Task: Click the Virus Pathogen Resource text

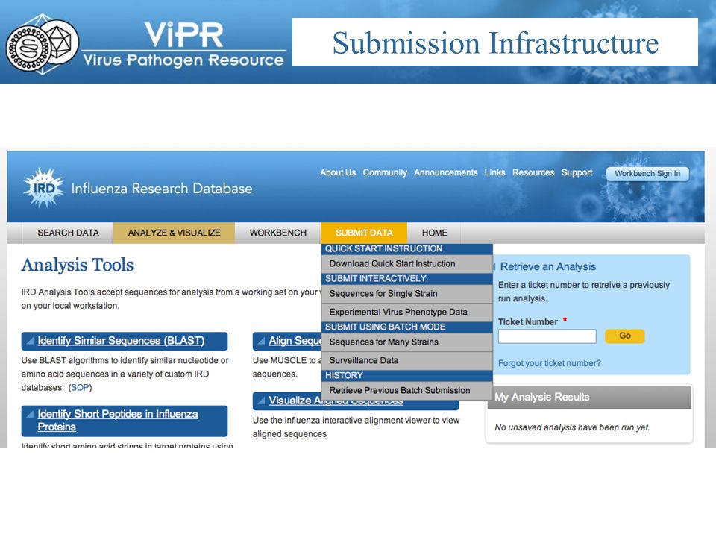Action: coord(183,60)
